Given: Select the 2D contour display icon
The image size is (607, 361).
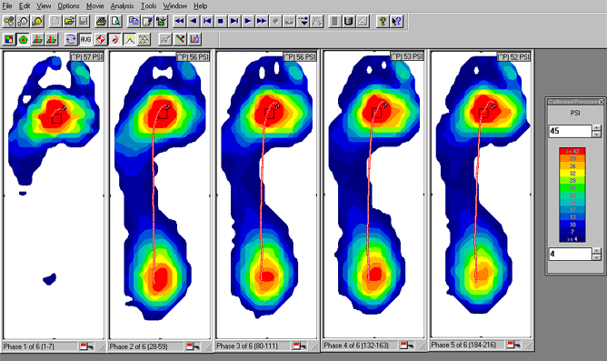Looking at the screenshot, I should [x=24, y=39].
